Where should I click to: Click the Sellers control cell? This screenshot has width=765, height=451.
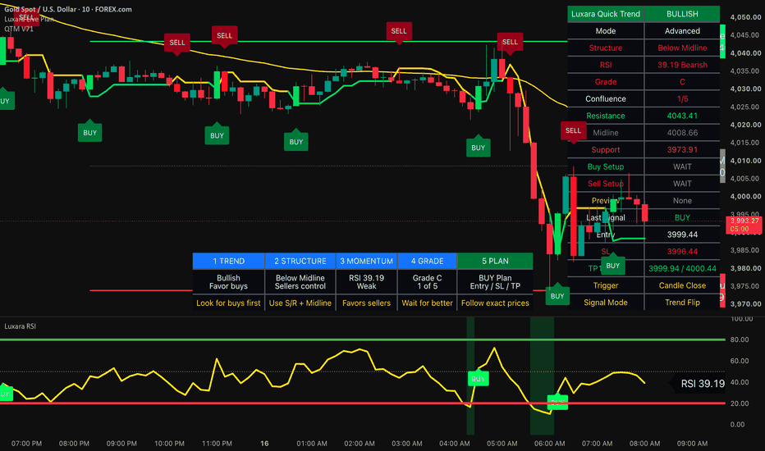click(300, 282)
